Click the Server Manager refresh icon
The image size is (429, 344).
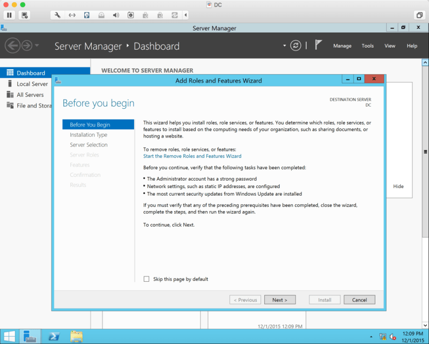click(x=295, y=46)
